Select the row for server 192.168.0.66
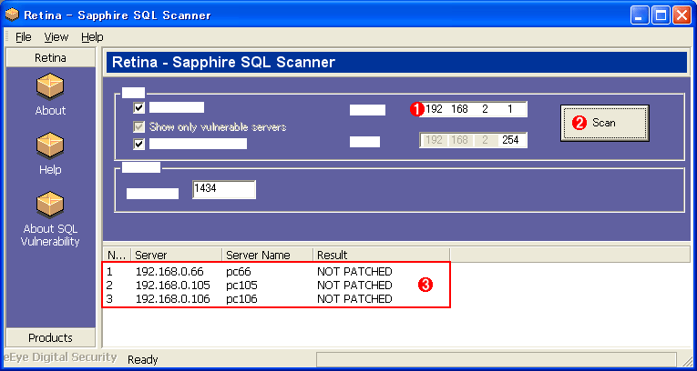 tap(276, 271)
